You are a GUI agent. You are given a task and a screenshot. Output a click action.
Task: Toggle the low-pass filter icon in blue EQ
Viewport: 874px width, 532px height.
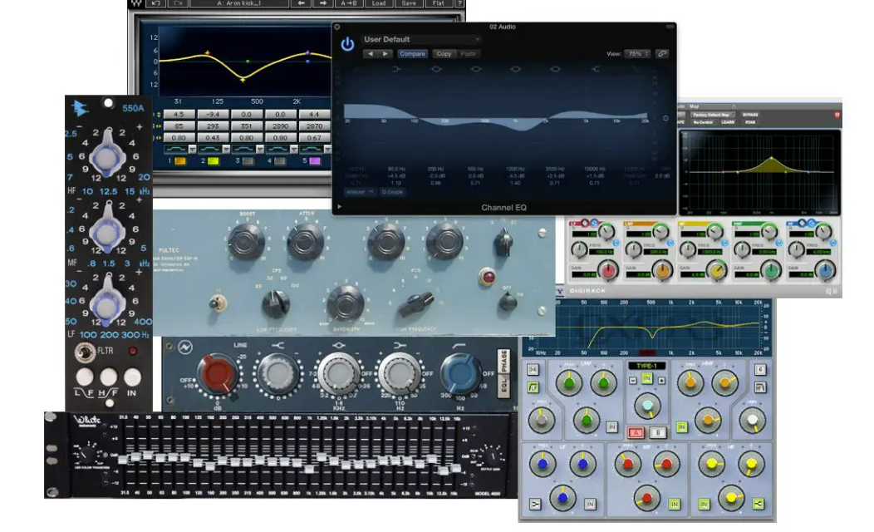point(759,387)
